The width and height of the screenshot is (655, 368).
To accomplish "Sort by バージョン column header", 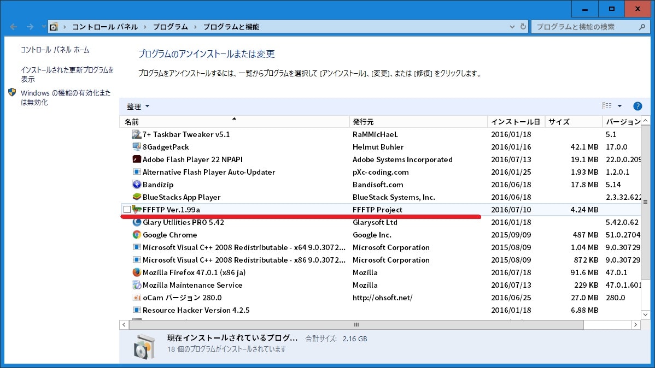I will coord(622,121).
